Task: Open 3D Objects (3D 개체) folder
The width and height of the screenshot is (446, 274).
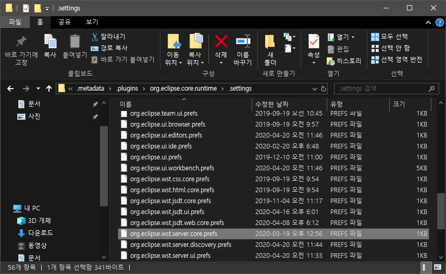Action: click(x=34, y=221)
